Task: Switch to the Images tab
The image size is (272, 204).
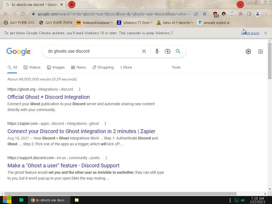Action: click(56, 67)
